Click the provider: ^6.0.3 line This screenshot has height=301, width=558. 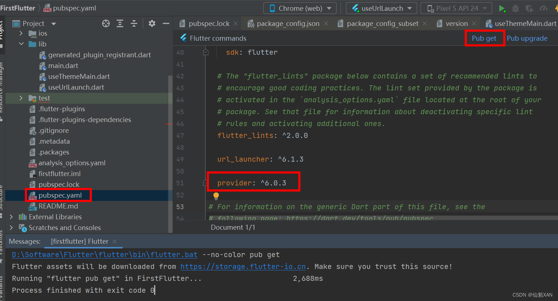click(x=252, y=183)
